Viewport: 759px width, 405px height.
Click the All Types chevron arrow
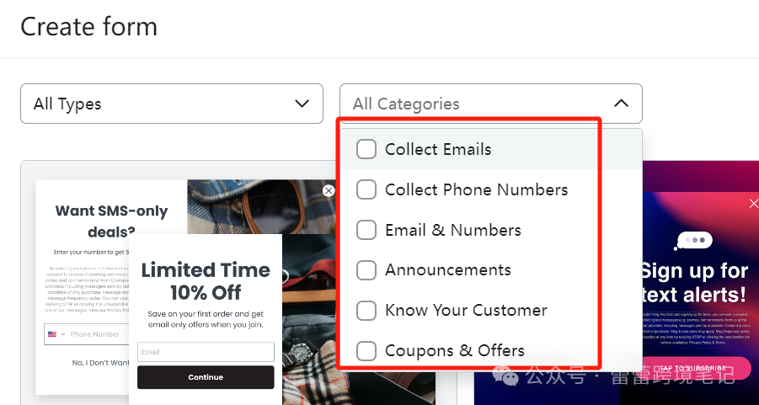click(302, 104)
